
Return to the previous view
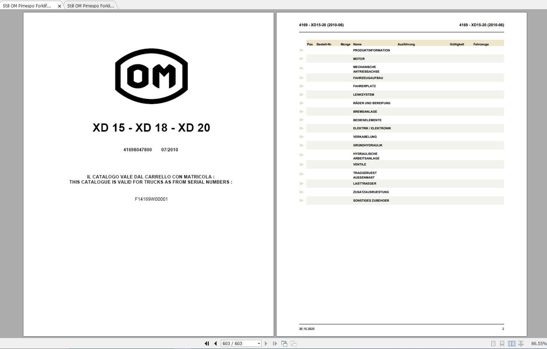284,343
